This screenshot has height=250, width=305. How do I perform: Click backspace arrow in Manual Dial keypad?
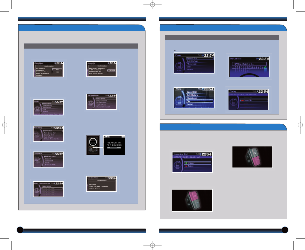click(x=262, y=67)
